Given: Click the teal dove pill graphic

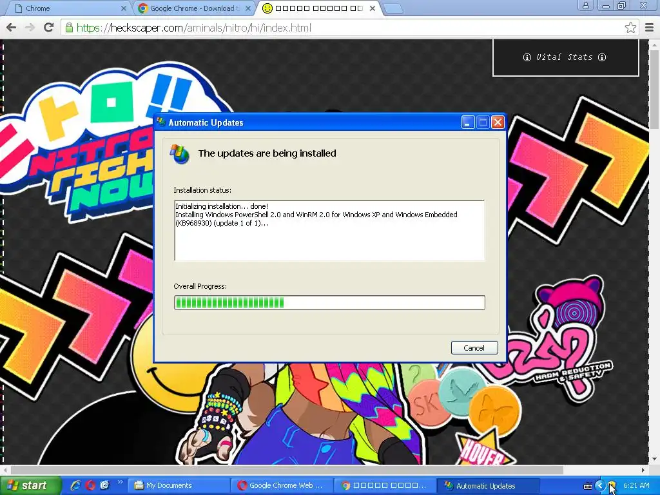Looking at the screenshot, I should coord(462,393).
